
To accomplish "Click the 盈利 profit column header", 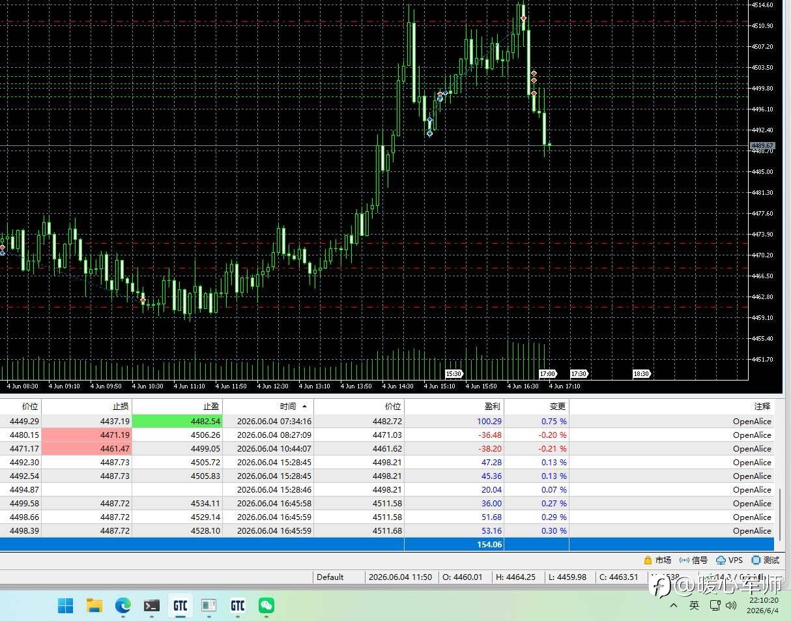I will [492, 406].
